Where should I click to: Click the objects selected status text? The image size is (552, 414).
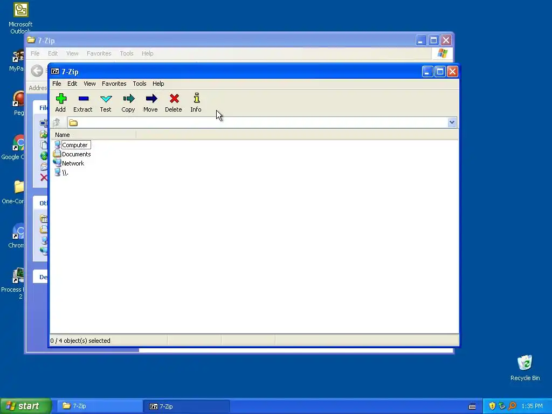[x=80, y=341]
